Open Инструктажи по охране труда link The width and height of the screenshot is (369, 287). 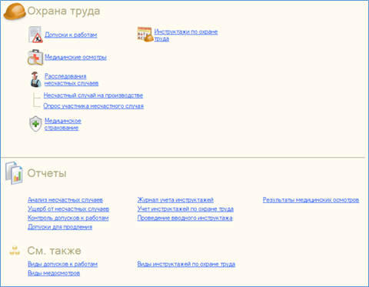pyautogui.click(x=186, y=35)
